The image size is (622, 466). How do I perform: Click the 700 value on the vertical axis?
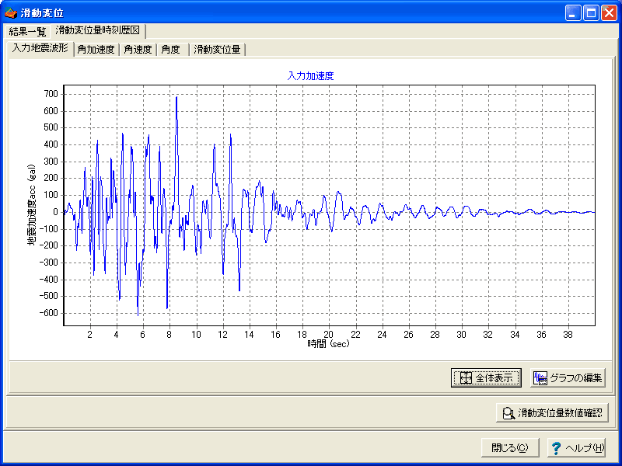(51, 94)
